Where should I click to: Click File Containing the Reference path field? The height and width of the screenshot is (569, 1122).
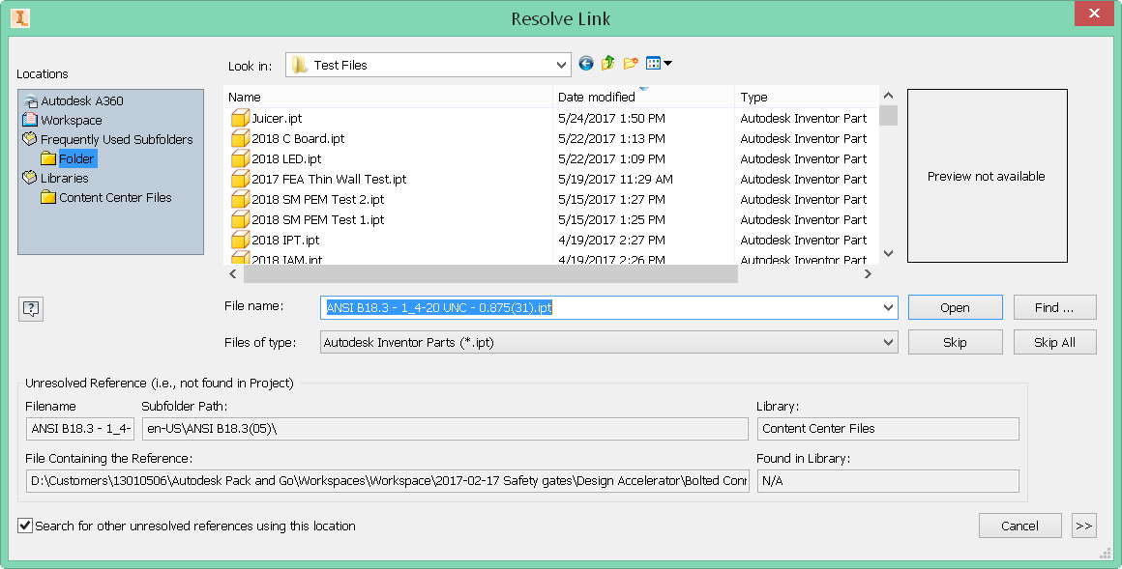(387, 481)
